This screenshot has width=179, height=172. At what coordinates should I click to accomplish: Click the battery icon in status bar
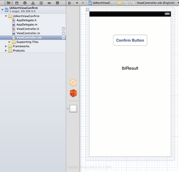[x=167, y=14]
